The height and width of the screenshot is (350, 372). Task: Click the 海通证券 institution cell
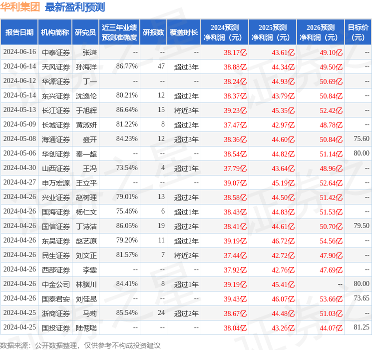pyautogui.click(x=56, y=139)
